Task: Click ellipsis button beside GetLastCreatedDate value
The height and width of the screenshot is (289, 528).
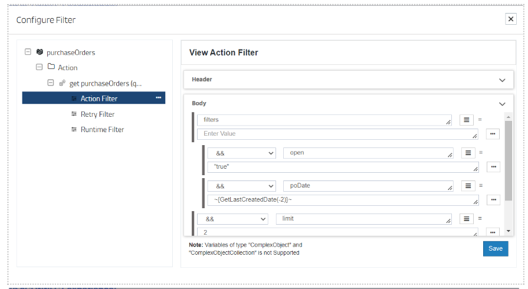Action: [494, 200]
